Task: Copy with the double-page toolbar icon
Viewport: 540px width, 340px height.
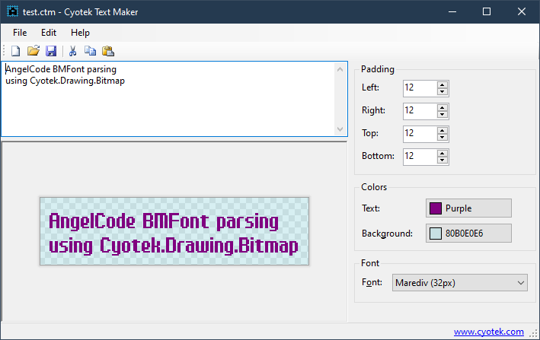Action: click(x=90, y=51)
